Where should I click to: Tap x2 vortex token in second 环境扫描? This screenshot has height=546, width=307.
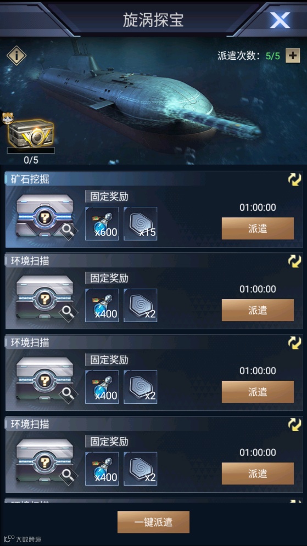(141, 387)
